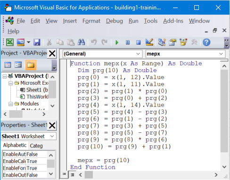Open the Insert object dropdown arrow
The image size is (230, 180).
[x=28, y=42]
